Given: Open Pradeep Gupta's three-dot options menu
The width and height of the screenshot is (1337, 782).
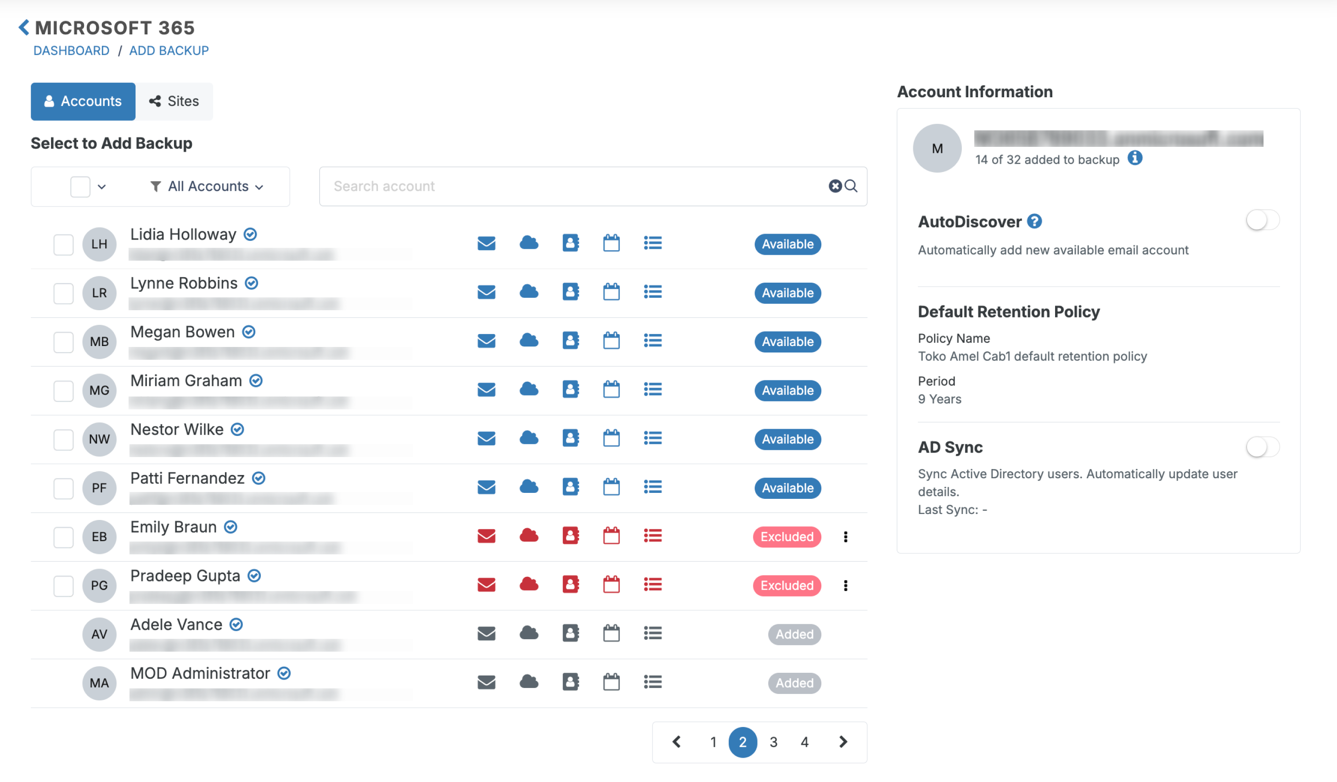Looking at the screenshot, I should [x=846, y=586].
